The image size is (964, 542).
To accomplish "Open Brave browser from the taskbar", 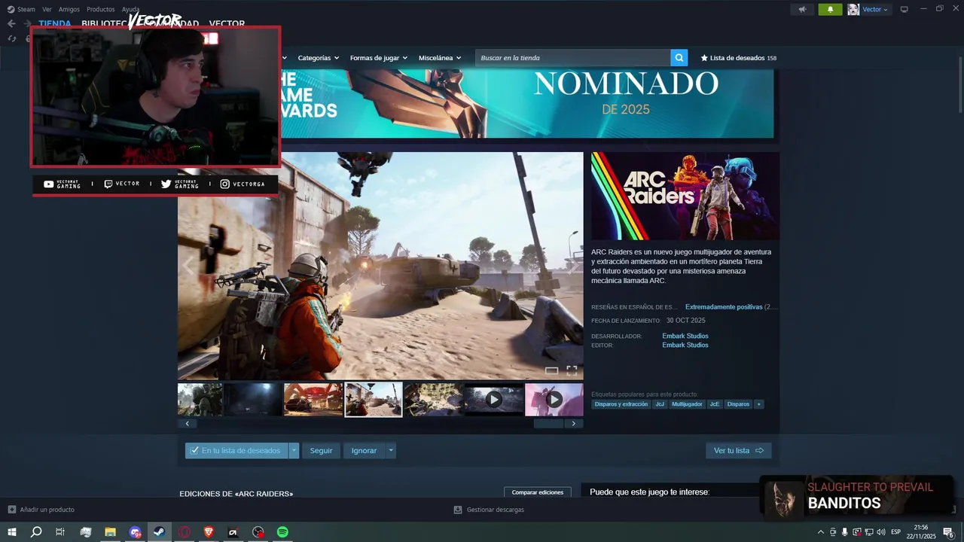I will click(208, 532).
